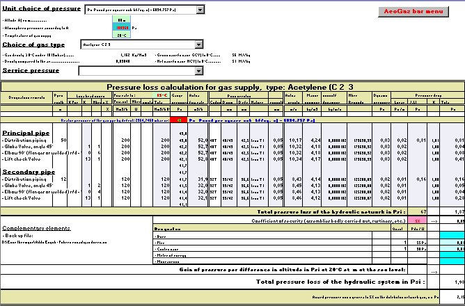The image size is (465, 306).
Task: Select velocity value 8,43 cell
Action: [x=293, y=179]
